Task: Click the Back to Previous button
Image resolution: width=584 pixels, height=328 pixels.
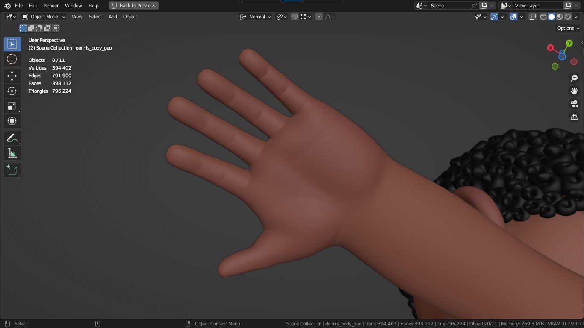Action: [134, 6]
